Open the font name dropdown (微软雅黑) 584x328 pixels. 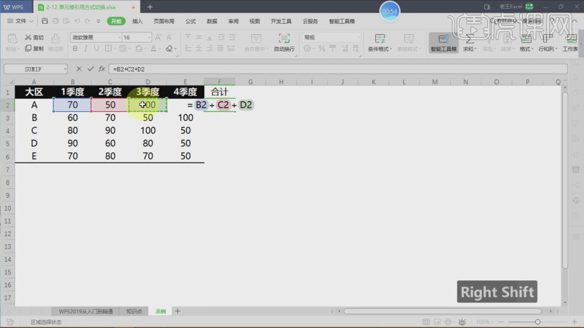point(119,37)
